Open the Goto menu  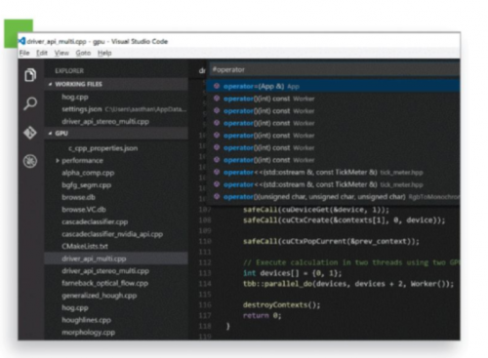[83, 53]
